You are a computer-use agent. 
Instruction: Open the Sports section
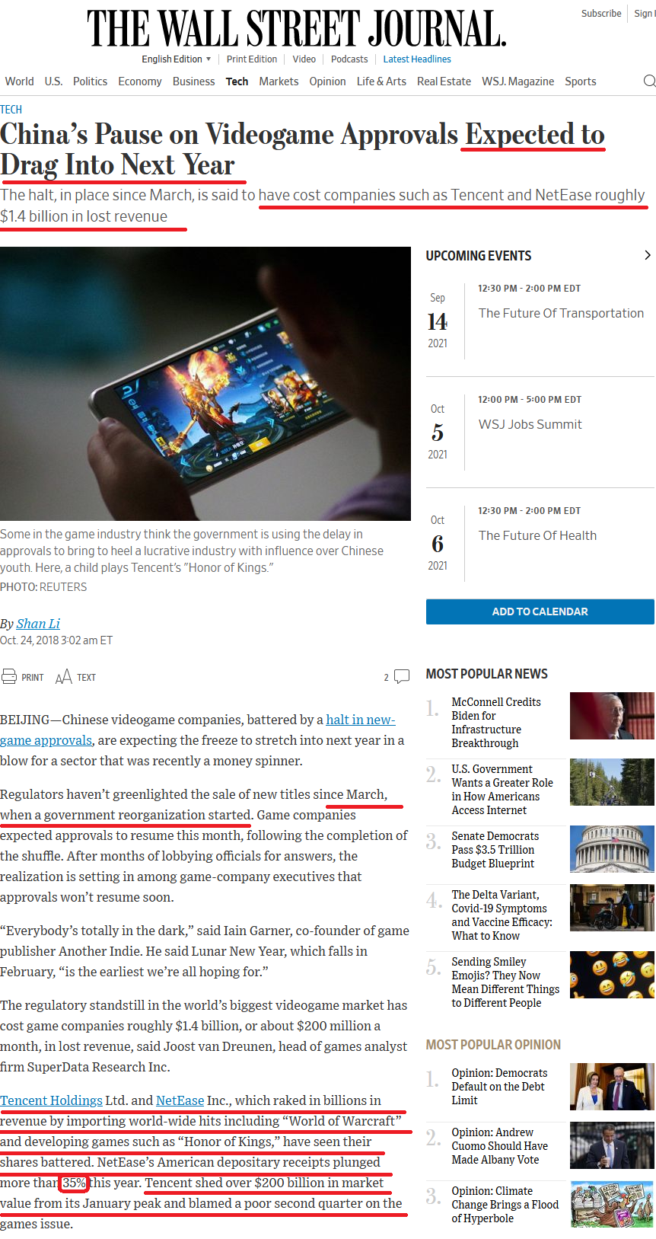(580, 81)
